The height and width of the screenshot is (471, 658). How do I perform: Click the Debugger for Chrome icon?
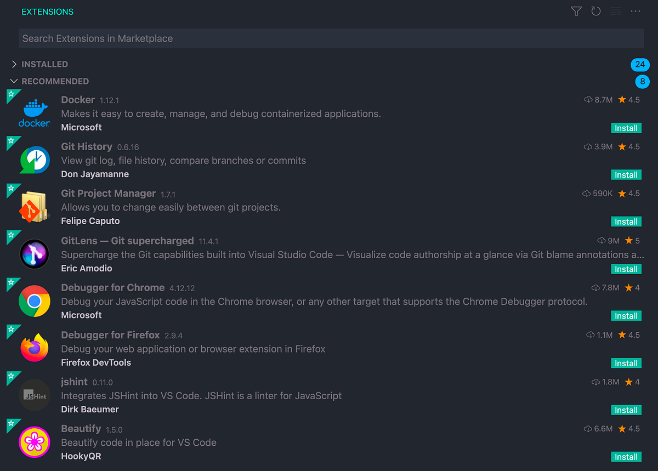[34, 300]
